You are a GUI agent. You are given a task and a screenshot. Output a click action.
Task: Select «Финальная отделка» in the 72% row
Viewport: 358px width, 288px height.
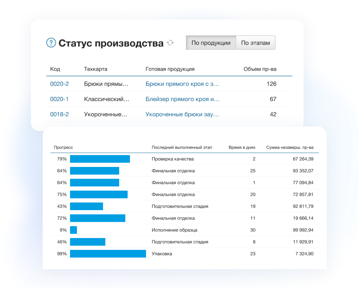(x=173, y=218)
